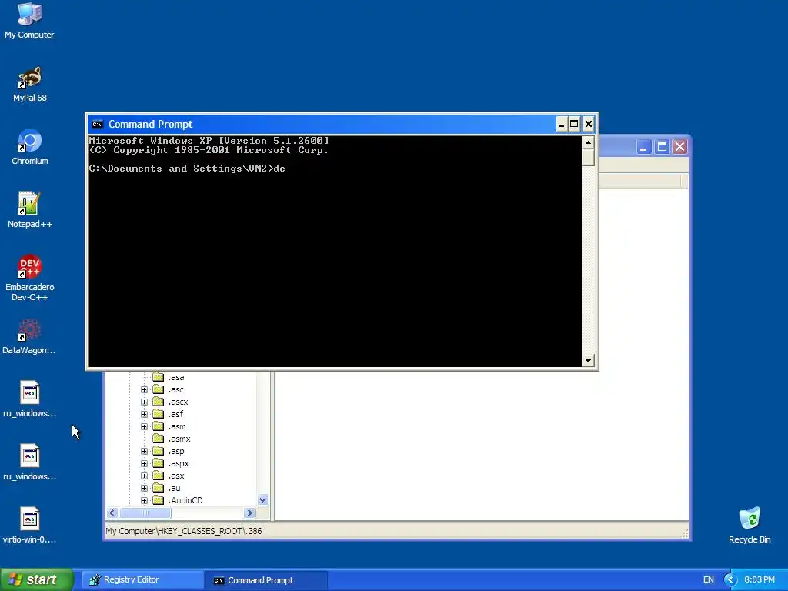Screen dimensions: 788x591
Task: Click the EN language indicator
Action: [x=709, y=580]
